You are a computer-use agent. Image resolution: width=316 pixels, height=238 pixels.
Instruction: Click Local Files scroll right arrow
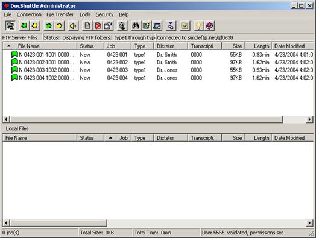[310, 223]
